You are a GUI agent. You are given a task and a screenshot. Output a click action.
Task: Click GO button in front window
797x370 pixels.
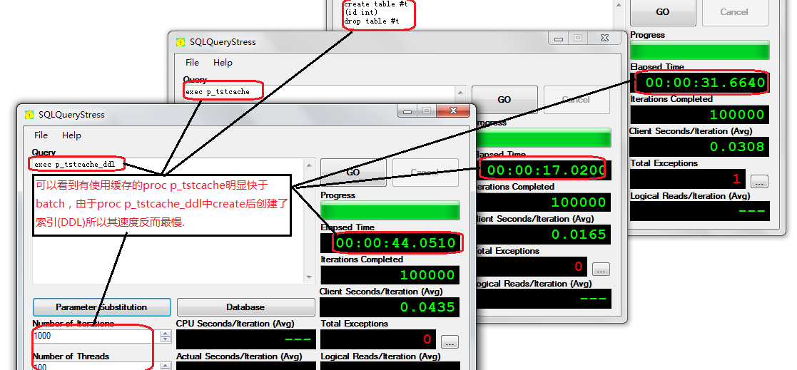(x=353, y=172)
